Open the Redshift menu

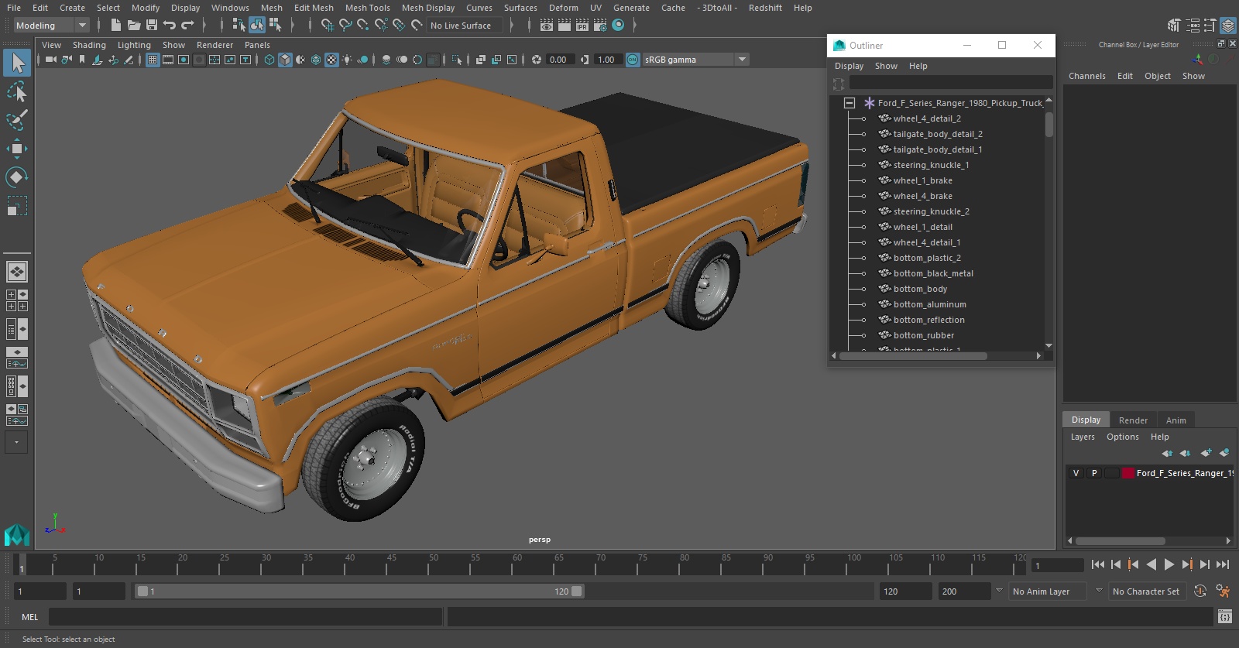(x=765, y=8)
